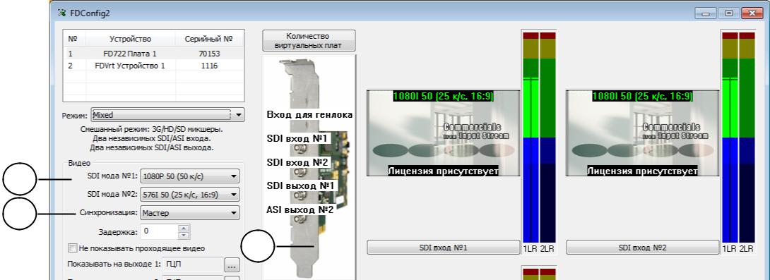This screenshot has width=770, height=280.
Task: Click the ellipsis button next to ГЦП
Action: click(x=232, y=265)
